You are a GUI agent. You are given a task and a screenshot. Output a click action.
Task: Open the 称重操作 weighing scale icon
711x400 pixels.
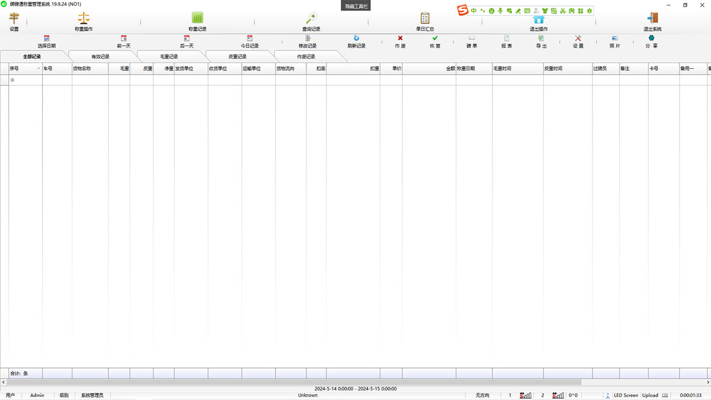pos(84,18)
